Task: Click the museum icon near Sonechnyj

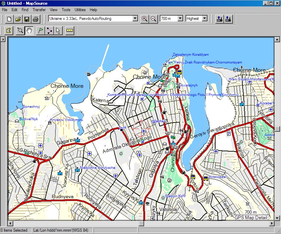Action: pyautogui.click(x=47, y=98)
